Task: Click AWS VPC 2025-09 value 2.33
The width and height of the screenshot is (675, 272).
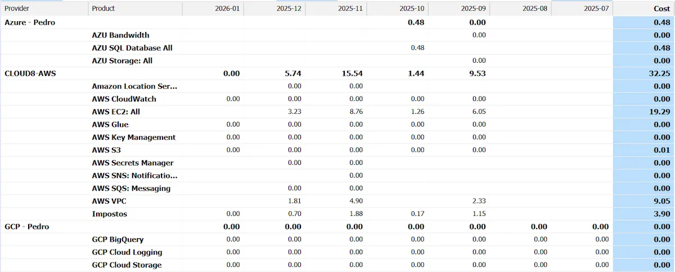Action: [479, 201]
